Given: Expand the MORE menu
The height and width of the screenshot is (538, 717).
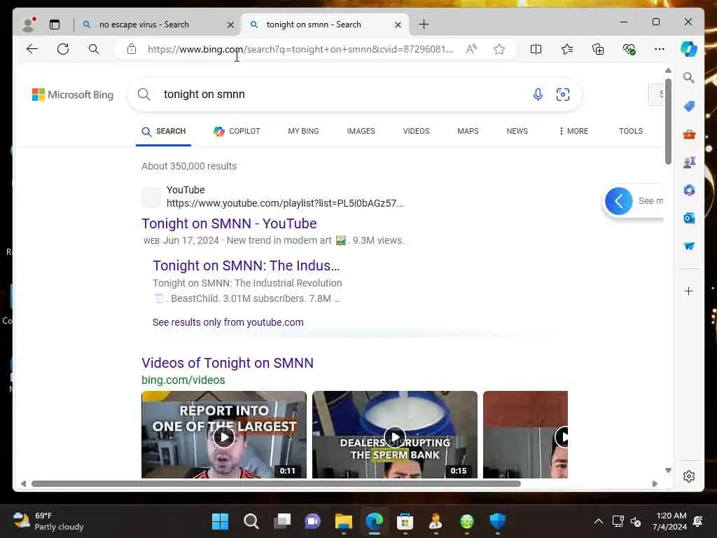Looking at the screenshot, I should click(x=574, y=131).
